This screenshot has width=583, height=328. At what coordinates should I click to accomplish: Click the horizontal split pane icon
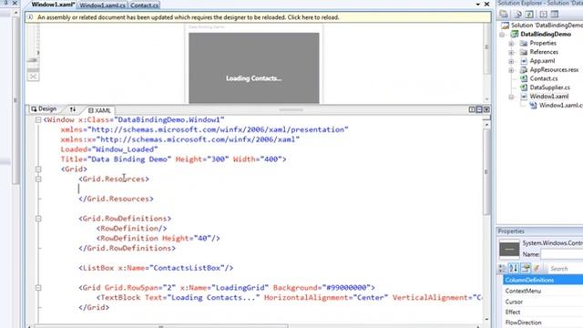click(479, 109)
